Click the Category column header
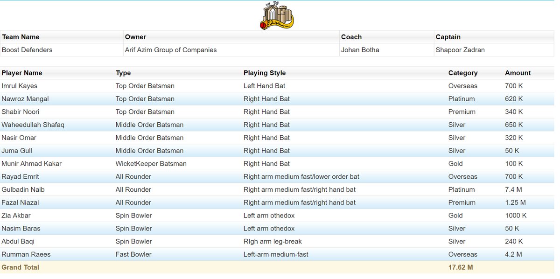 pos(462,73)
